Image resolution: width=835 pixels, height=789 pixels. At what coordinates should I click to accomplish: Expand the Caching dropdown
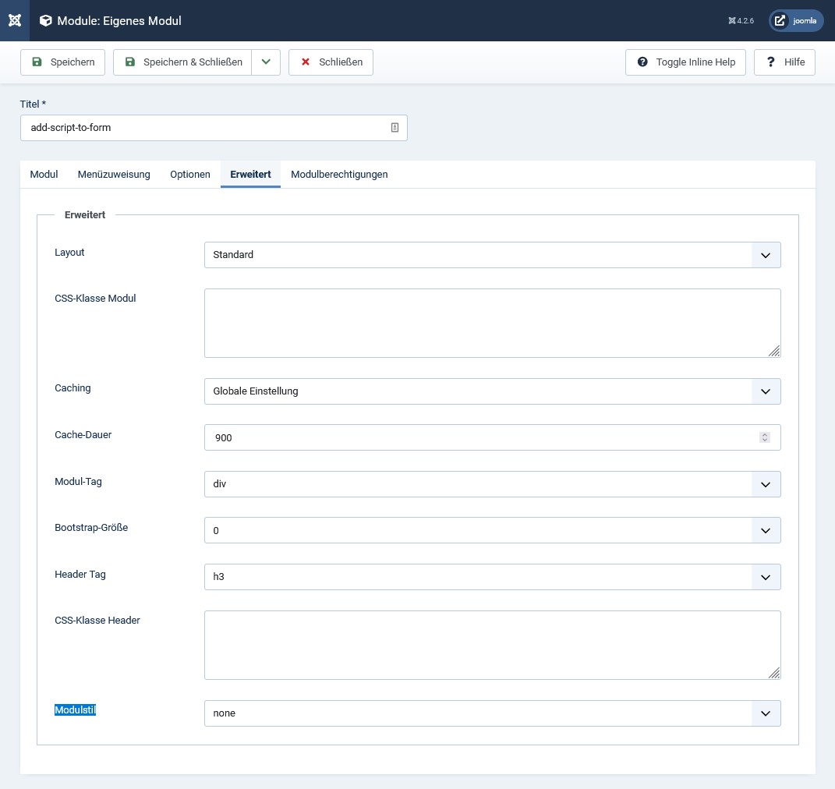[492, 391]
